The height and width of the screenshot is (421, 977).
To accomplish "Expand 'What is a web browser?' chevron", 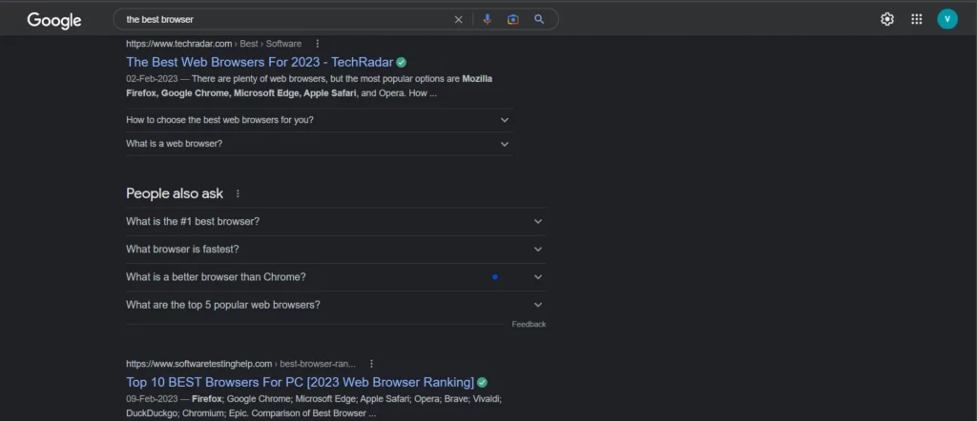I will click(x=505, y=144).
